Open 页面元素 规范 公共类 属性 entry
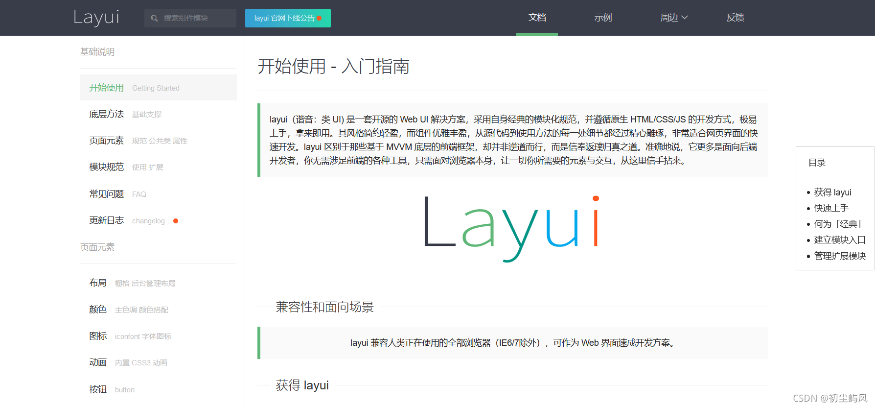Viewport: 875px width, 407px height. click(159, 141)
